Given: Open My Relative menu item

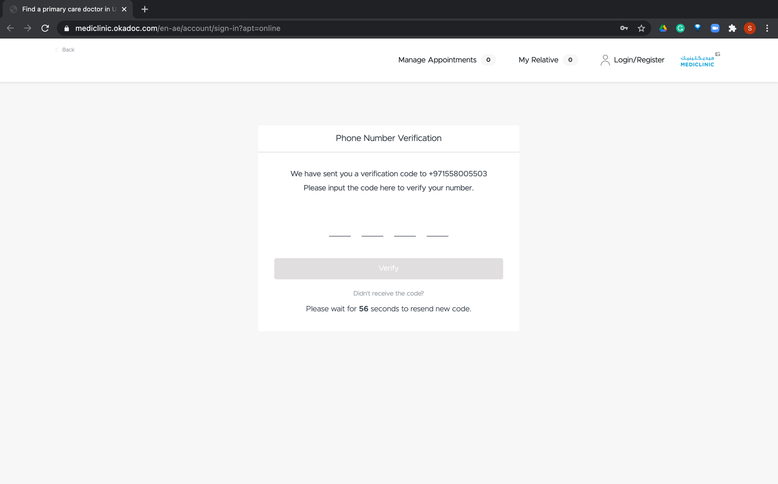Looking at the screenshot, I should 538,60.
